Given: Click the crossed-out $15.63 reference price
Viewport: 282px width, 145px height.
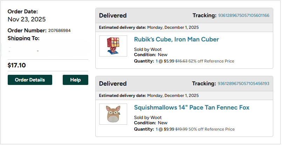Looking at the screenshot, I should tap(181, 61).
